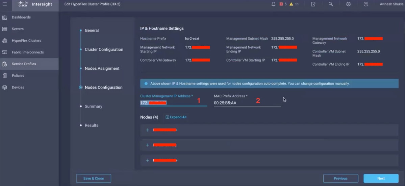Viewport: 405px width, 186px height.
Task: View the 5 critical alarms indicator
Action: point(283,4)
